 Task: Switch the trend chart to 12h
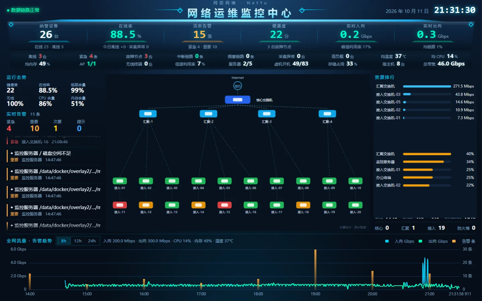point(78,241)
